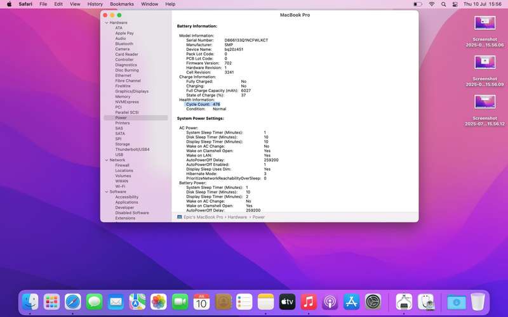The width and height of the screenshot is (508, 317).
Task: Open the Wi-Fi status menu
Action: pos(432,4)
